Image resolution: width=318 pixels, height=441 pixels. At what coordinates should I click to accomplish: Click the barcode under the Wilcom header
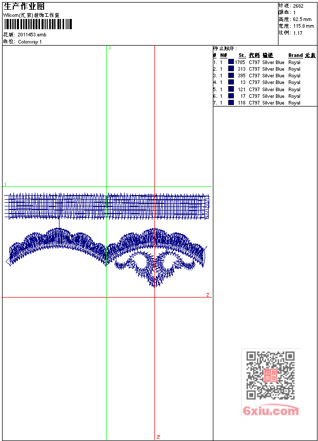click(x=38, y=24)
